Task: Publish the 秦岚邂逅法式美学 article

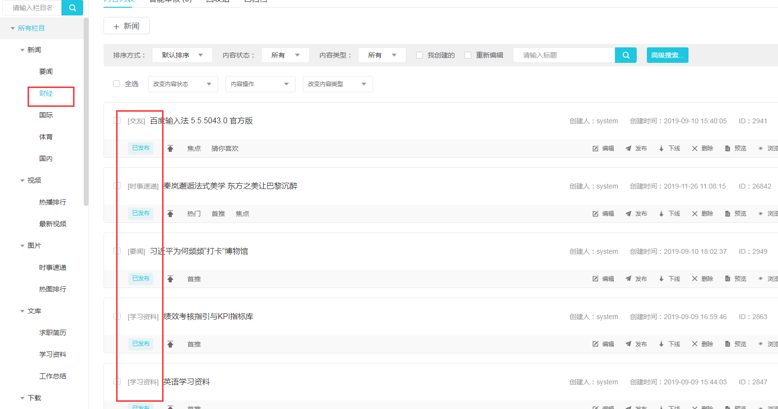Action: (636, 214)
